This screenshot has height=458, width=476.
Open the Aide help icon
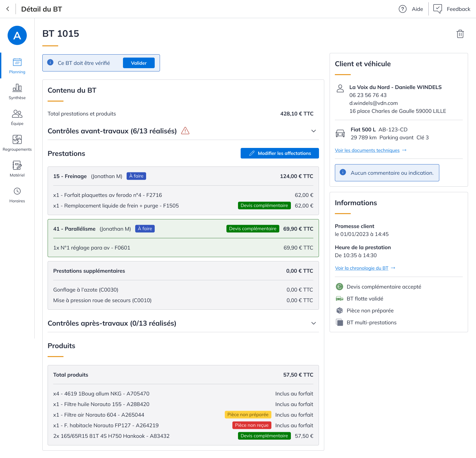(402, 9)
